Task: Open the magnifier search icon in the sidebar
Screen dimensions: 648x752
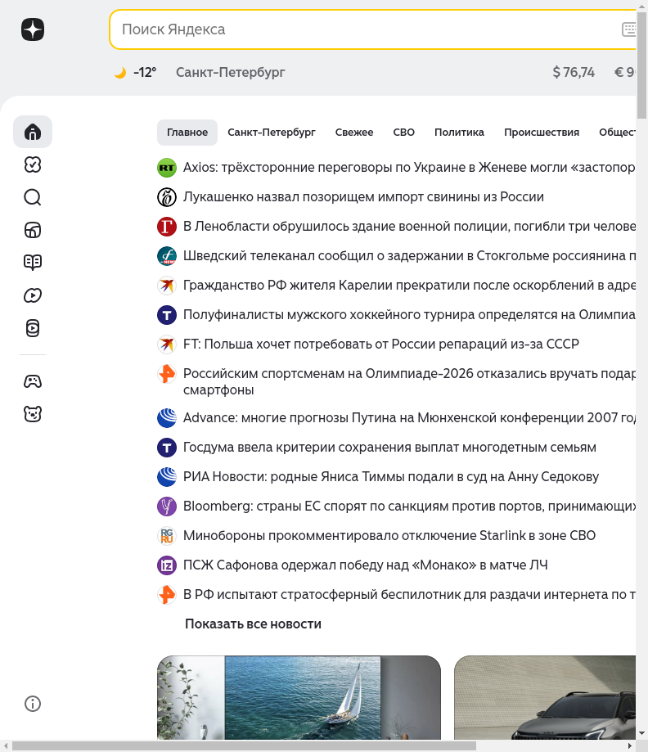Action: (x=33, y=197)
